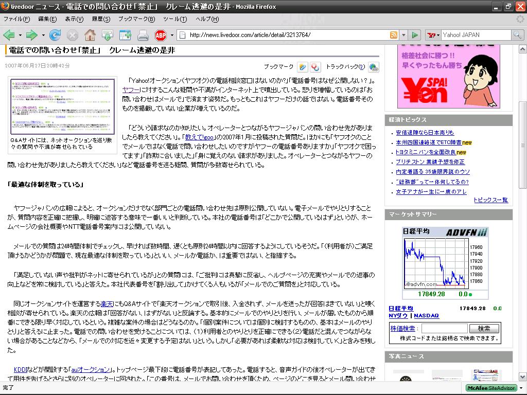Focus the stock code search input field
The width and height of the screenshot is (527, 395).
(x=445, y=329)
